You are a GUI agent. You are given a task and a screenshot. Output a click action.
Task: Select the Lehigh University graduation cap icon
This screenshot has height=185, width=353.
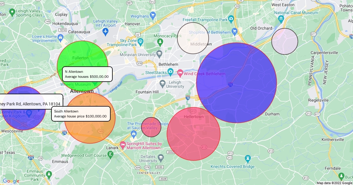point(163,83)
